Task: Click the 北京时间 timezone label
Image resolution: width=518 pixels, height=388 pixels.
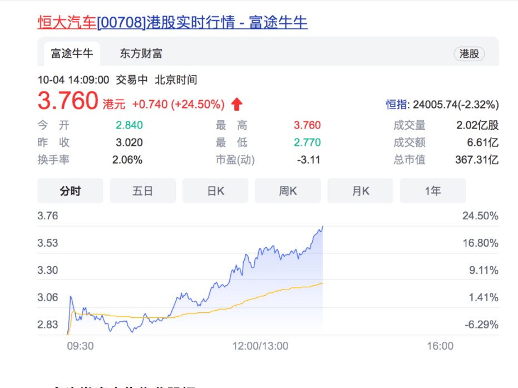Action: click(176, 80)
